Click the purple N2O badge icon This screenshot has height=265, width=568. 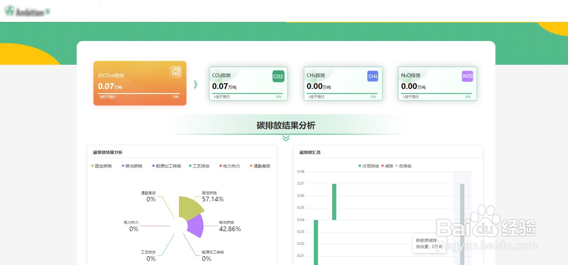pyautogui.click(x=468, y=76)
